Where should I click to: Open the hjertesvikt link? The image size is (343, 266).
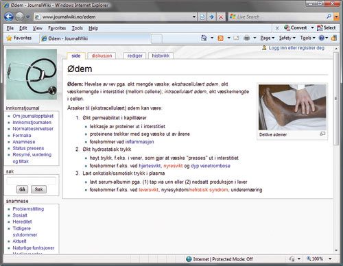click(x=150, y=166)
